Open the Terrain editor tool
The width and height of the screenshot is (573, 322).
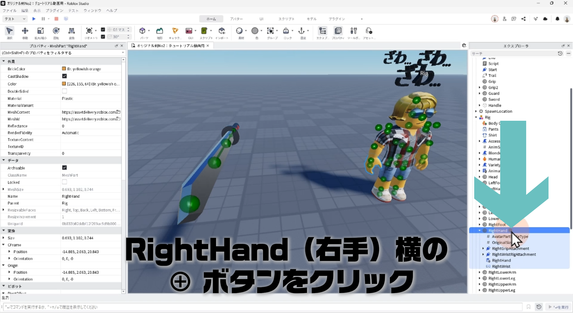[160, 31]
